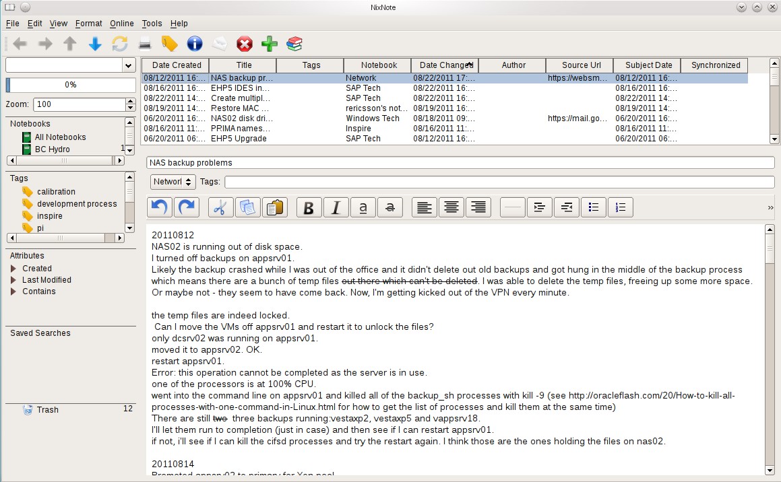
Task: Open the Tools menu
Action: (152, 24)
